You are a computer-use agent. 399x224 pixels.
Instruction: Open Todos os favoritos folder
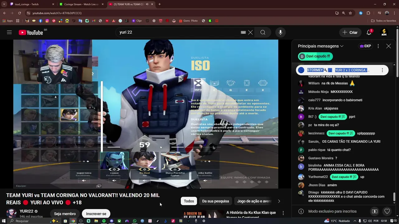click(x=384, y=21)
